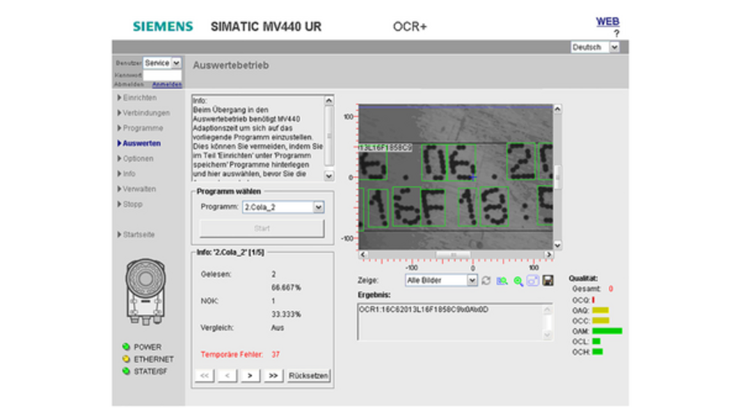Image resolution: width=741 pixels, height=417 pixels.
Task: Click the previous result < button
Action: (228, 375)
